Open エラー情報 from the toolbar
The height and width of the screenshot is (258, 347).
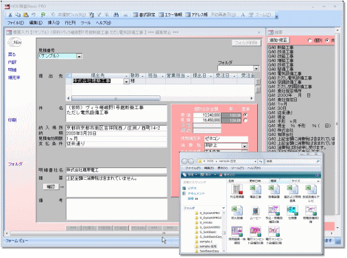(x=171, y=15)
